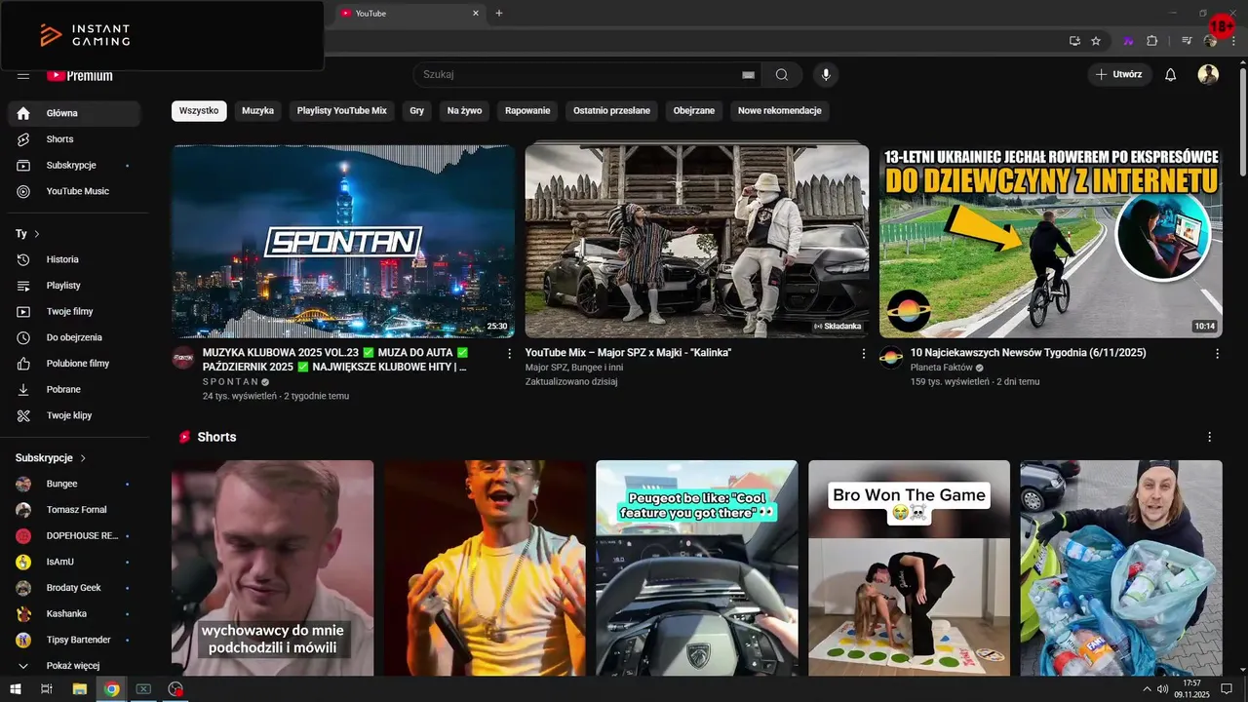Viewport: 1248px width, 702px height.
Task: Open the Do obejrzenia watch later list
Action: [x=74, y=337]
